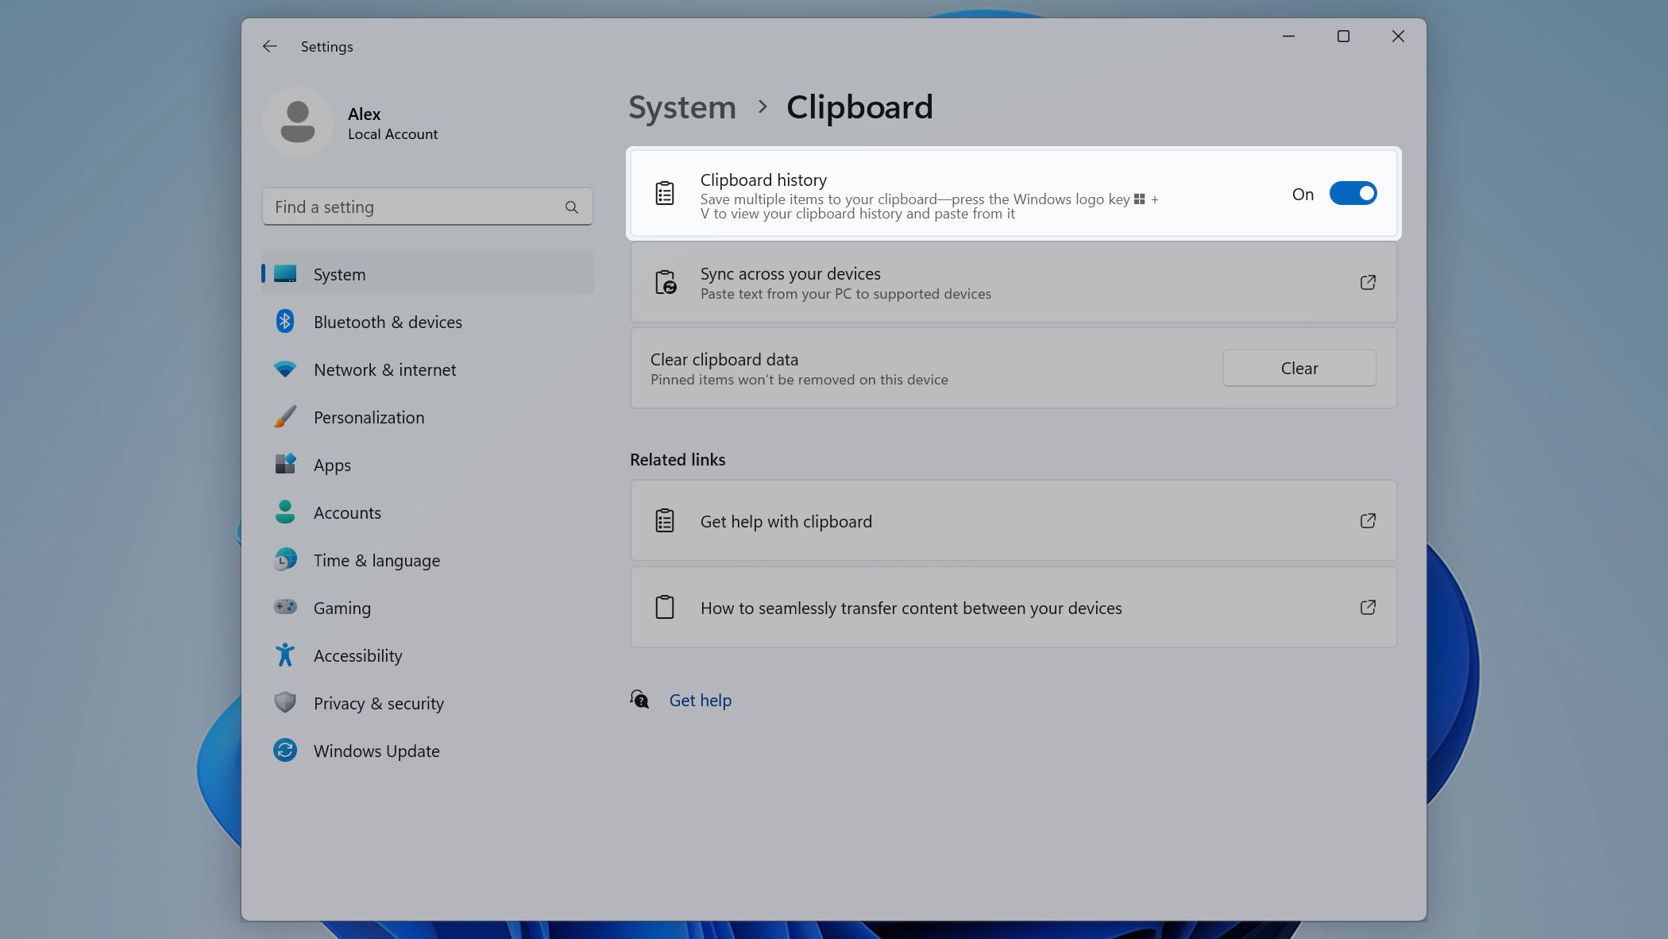
Task: Click the Apps icon in sidebar
Action: pyautogui.click(x=285, y=464)
